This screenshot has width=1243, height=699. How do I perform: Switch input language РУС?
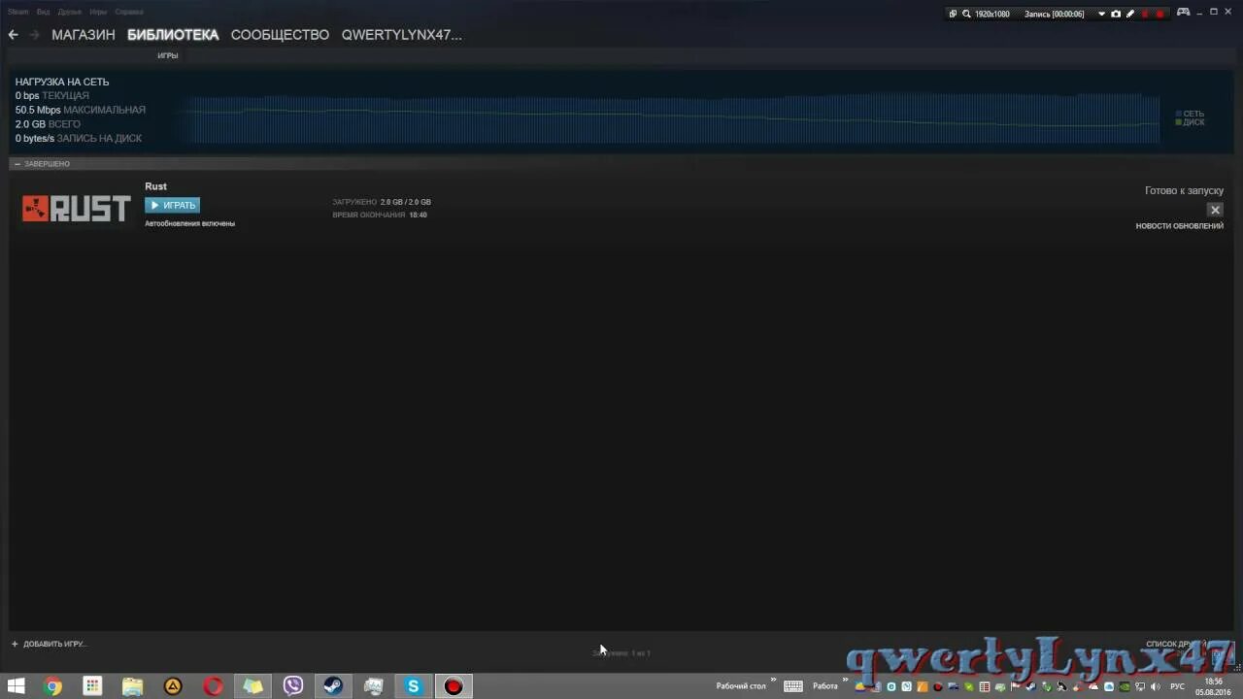[x=1177, y=686]
